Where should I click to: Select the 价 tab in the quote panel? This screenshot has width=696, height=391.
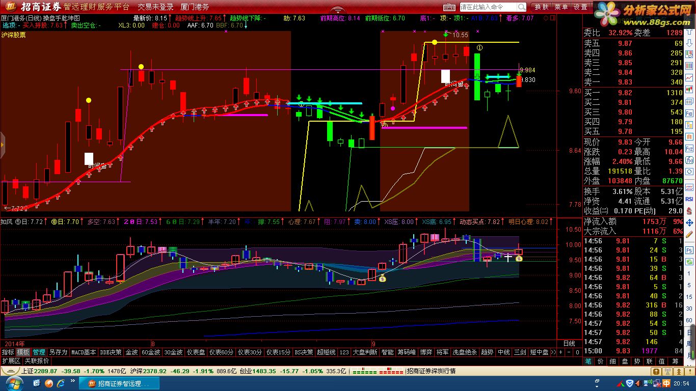(600, 361)
